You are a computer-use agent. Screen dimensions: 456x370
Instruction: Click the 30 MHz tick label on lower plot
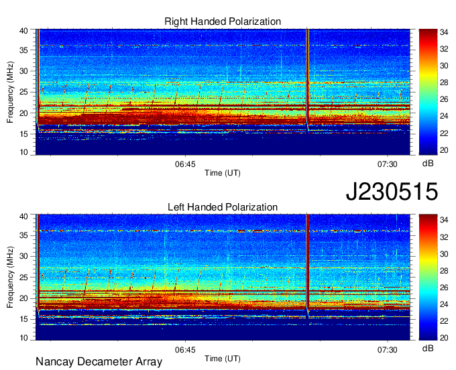pyautogui.click(x=23, y=256)
